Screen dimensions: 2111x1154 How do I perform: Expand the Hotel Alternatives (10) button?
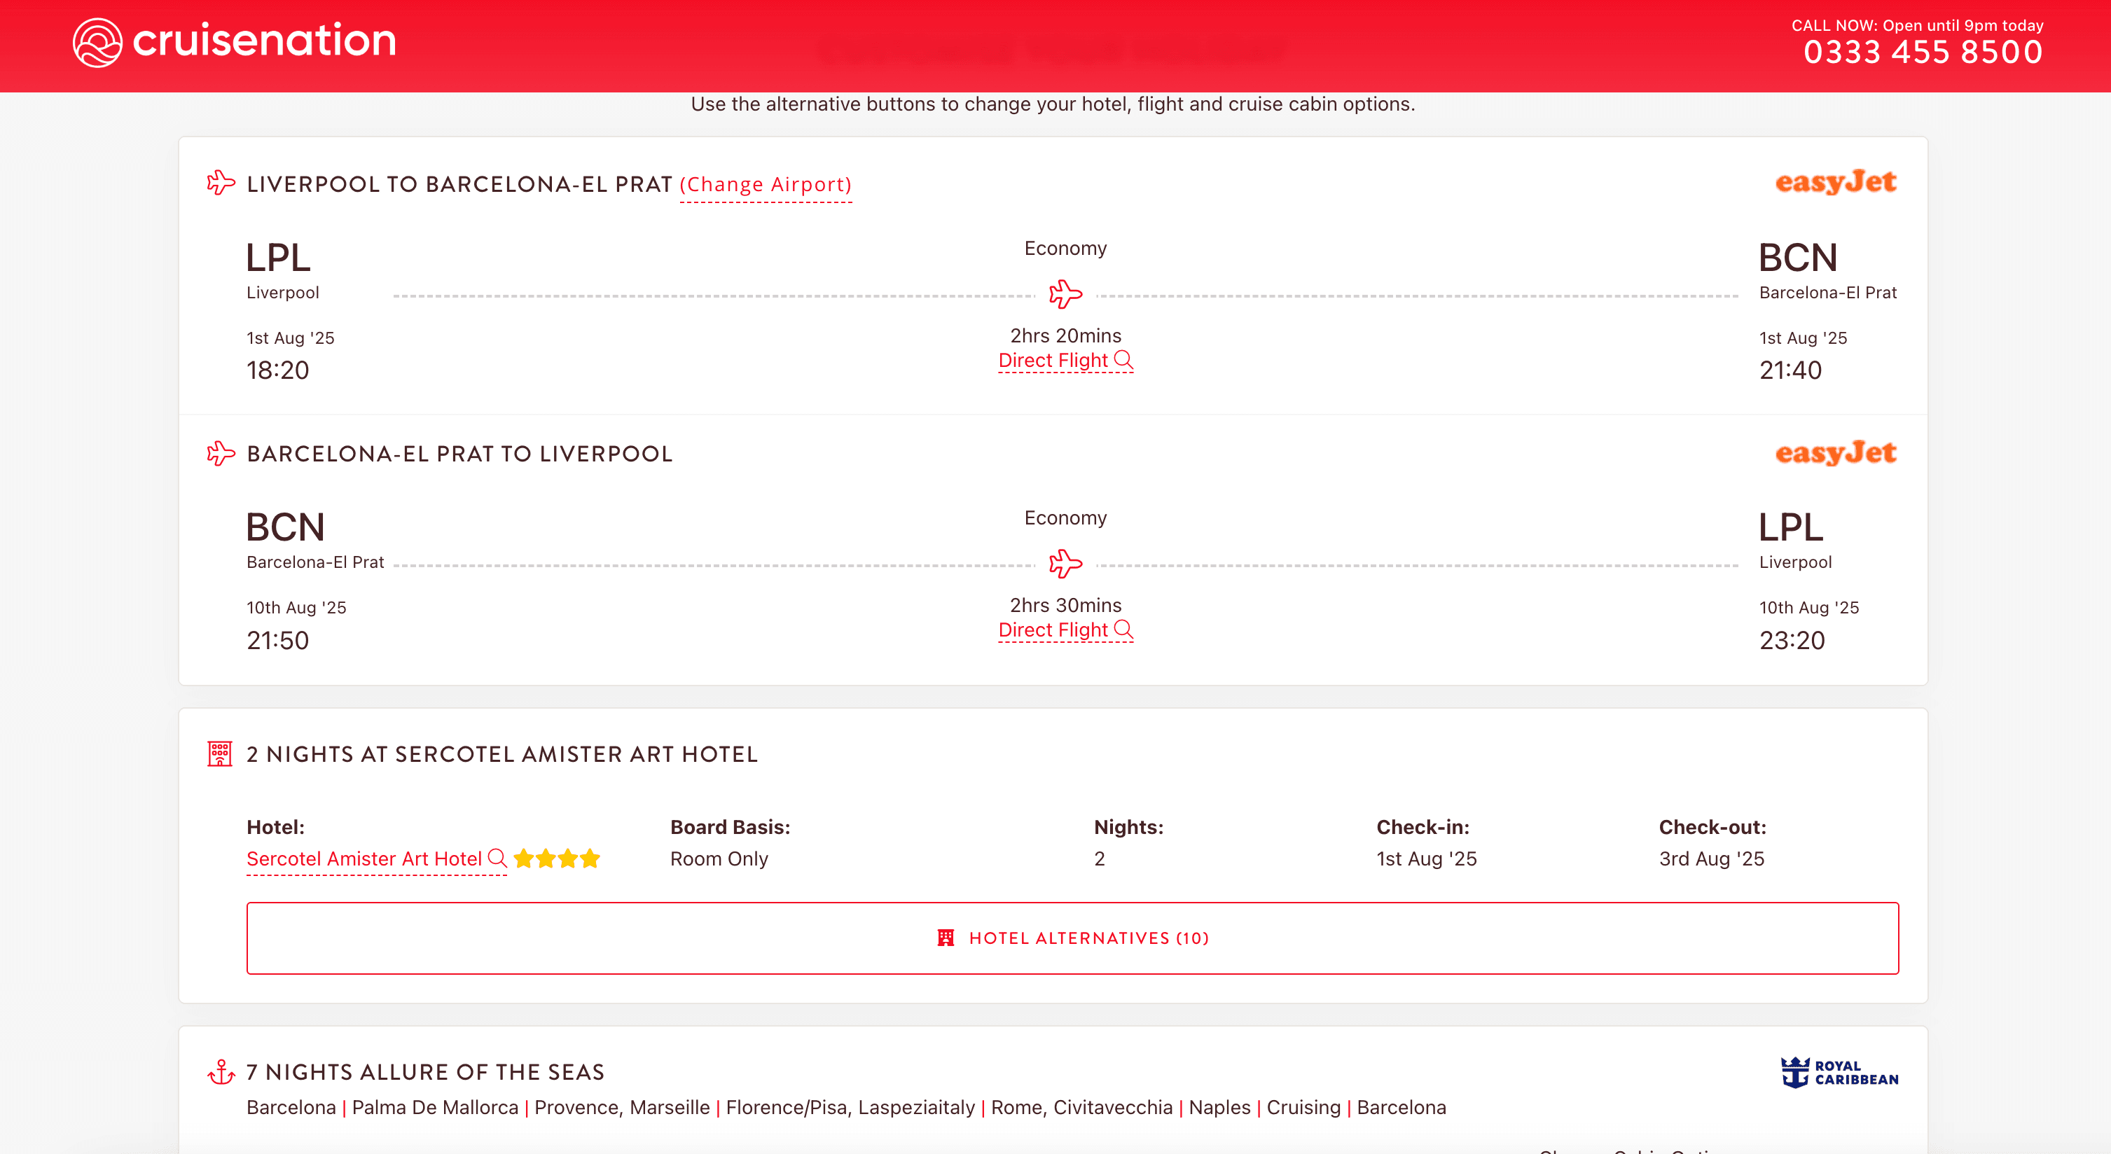[x=1072, y=938]
